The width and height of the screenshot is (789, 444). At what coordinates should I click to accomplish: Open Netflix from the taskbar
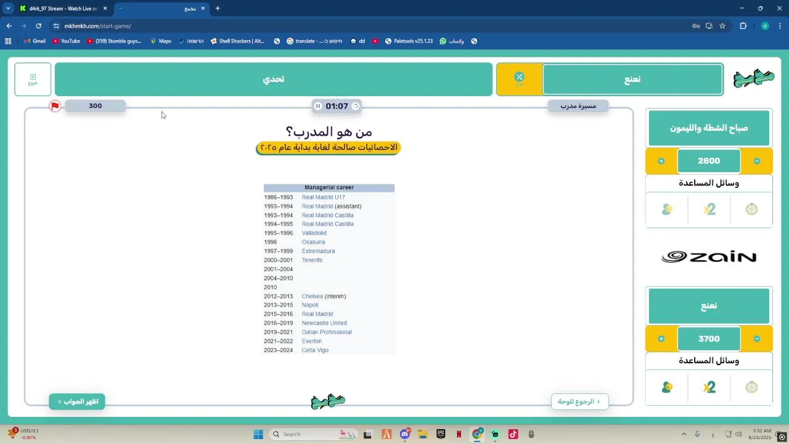tap(459, 434)
